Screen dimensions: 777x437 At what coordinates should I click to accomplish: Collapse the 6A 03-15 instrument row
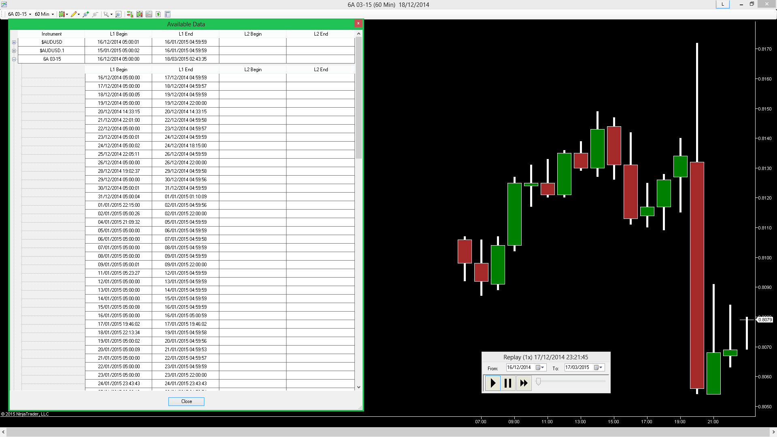click(x=14, y=59)
